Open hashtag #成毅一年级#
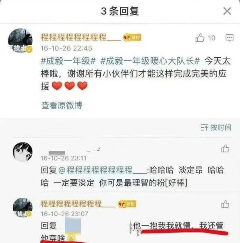 click(x=68, y=61)
